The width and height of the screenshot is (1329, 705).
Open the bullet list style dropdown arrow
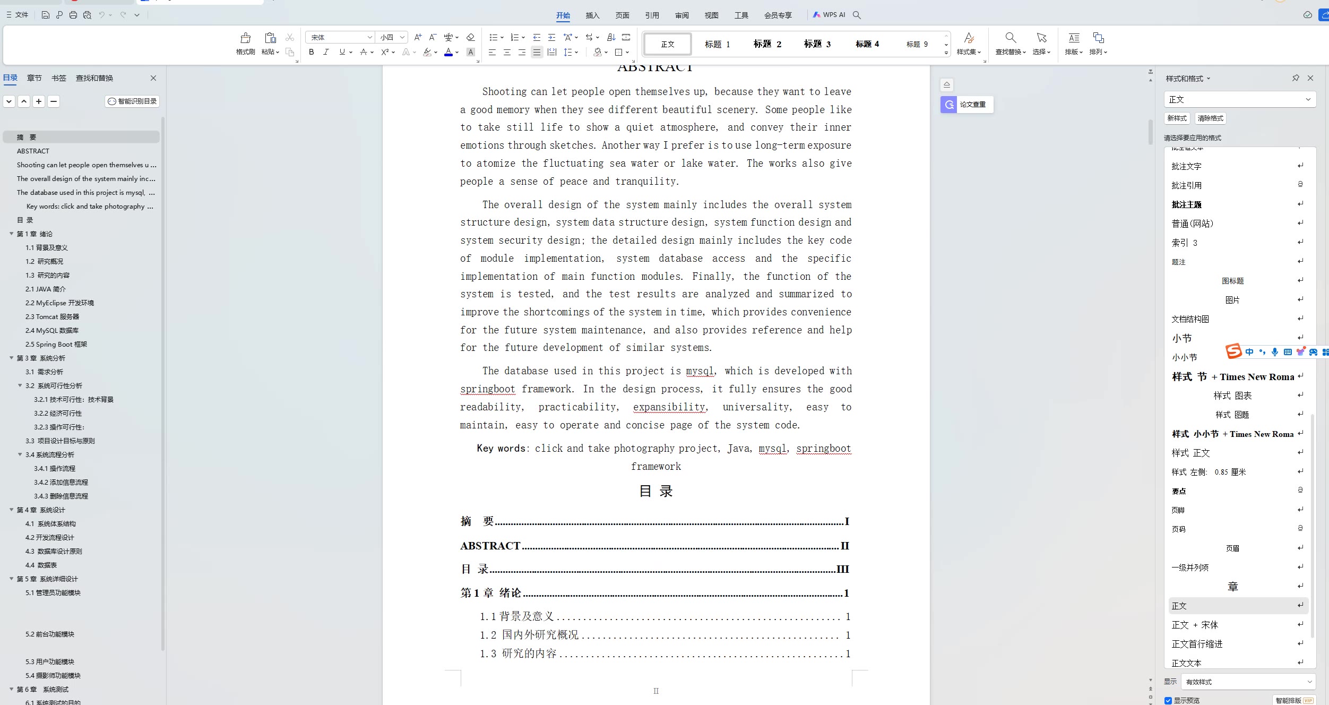pyautogui.click(x=502, y=38)
